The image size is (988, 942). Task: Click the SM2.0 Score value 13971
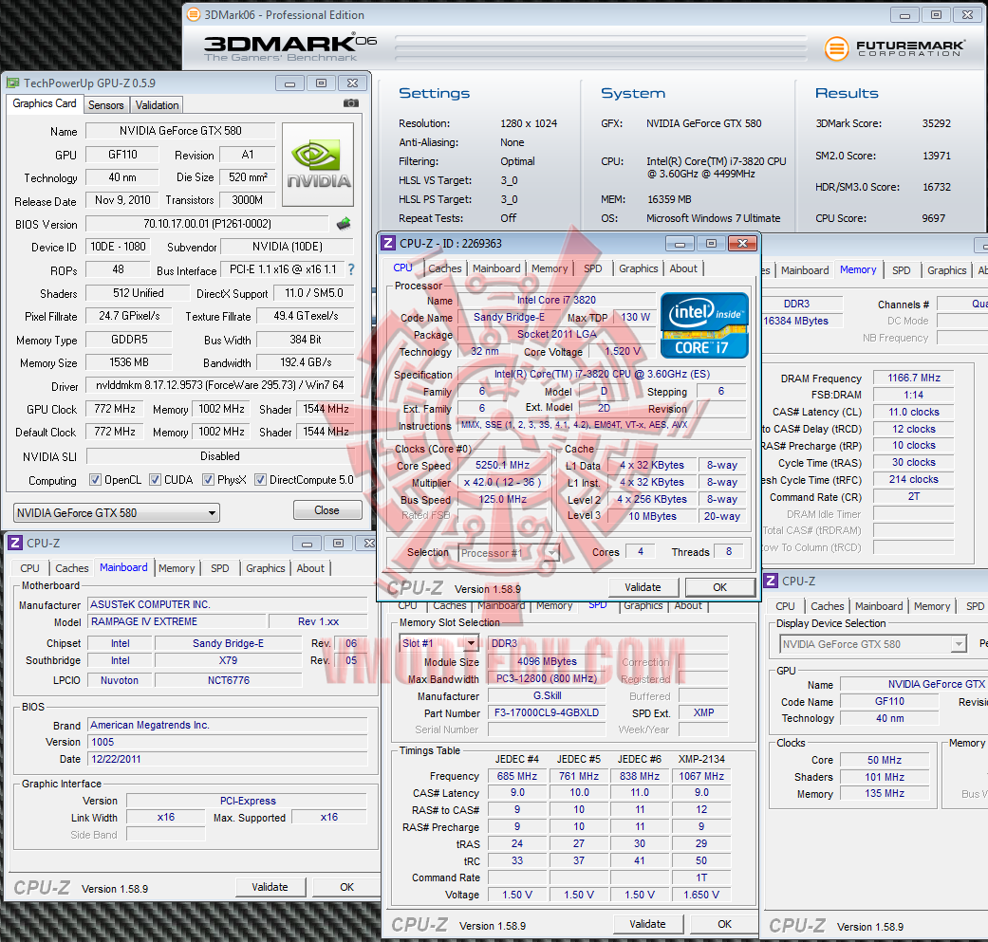[937, 156]
